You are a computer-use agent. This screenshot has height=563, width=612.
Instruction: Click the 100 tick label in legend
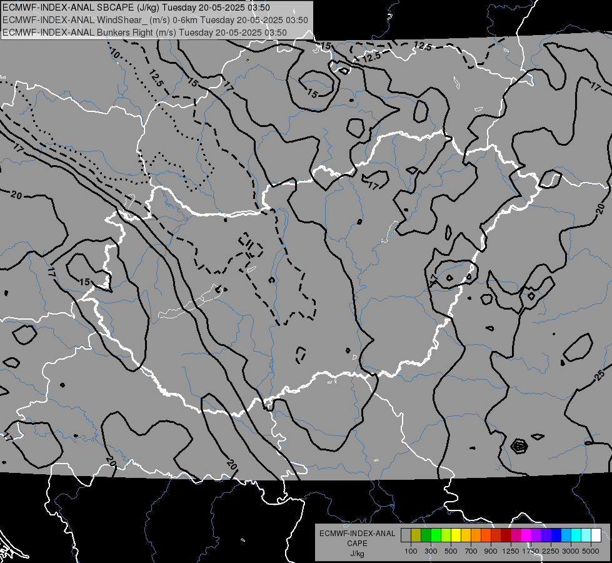click(x=411, y=551)
